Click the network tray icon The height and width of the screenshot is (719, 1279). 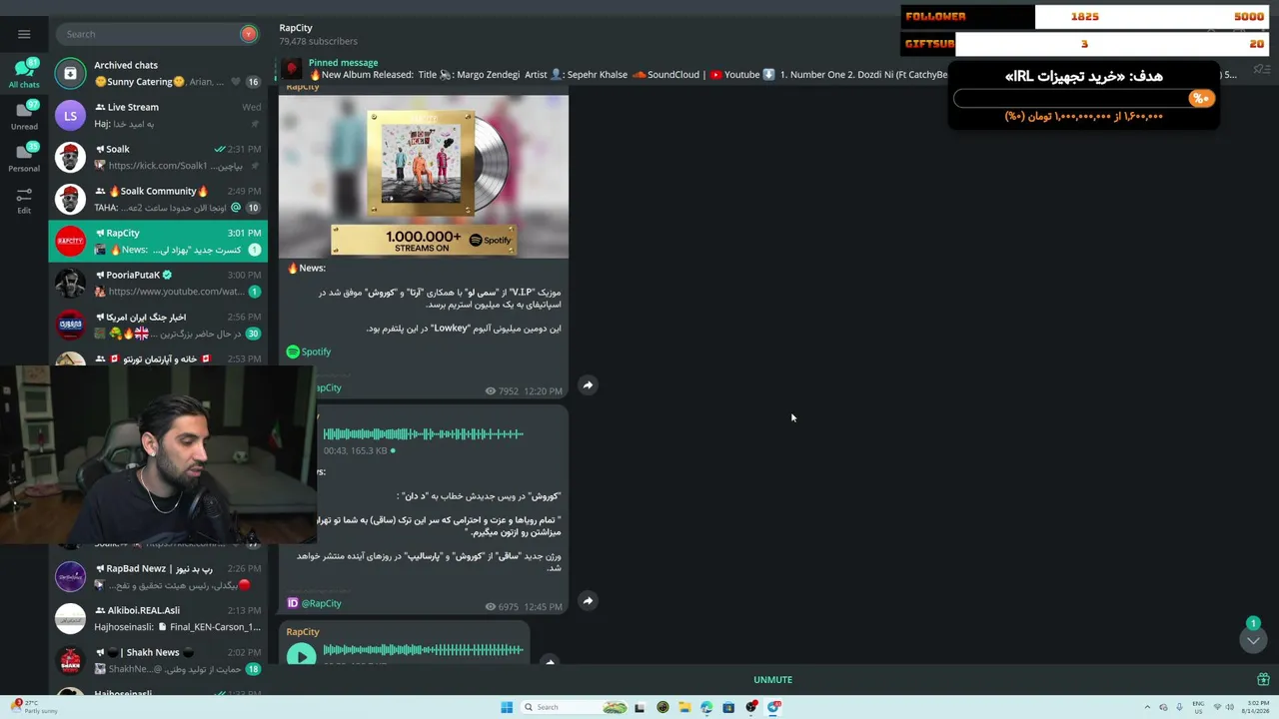pyautogui.click(x=1217, y=707)
